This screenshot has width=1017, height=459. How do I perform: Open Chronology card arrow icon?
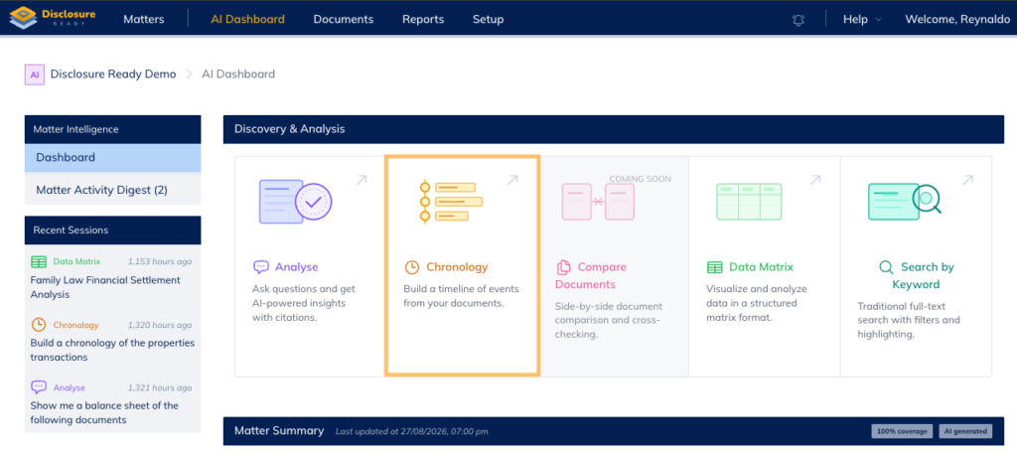pyautogui.click(x=512, y=180)
